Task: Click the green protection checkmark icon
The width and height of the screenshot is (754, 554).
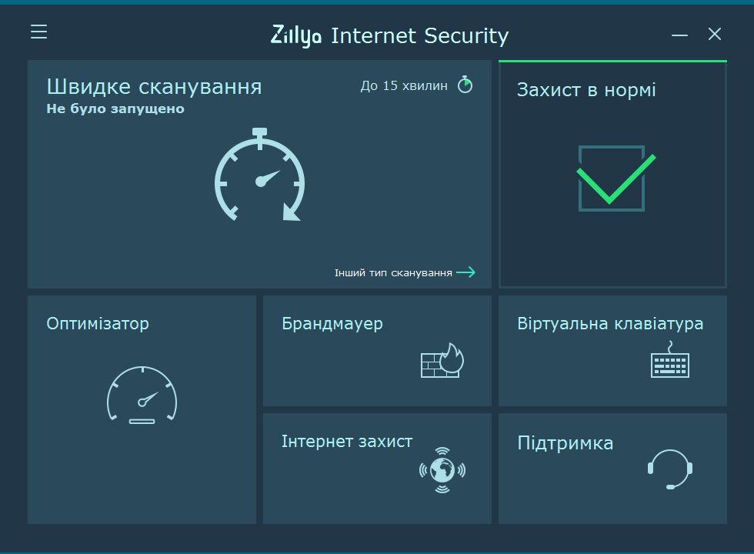Action: click(616, 179)
